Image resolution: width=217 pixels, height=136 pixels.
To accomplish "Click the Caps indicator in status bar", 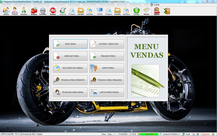I will (110, 134).
